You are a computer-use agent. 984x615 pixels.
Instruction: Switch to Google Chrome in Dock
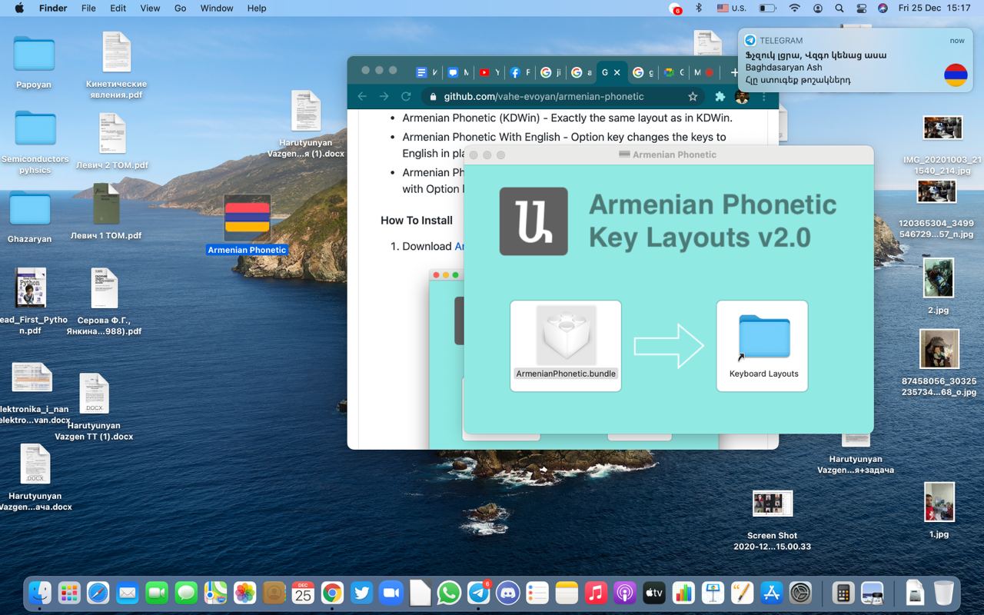click(x=332, y=593)
